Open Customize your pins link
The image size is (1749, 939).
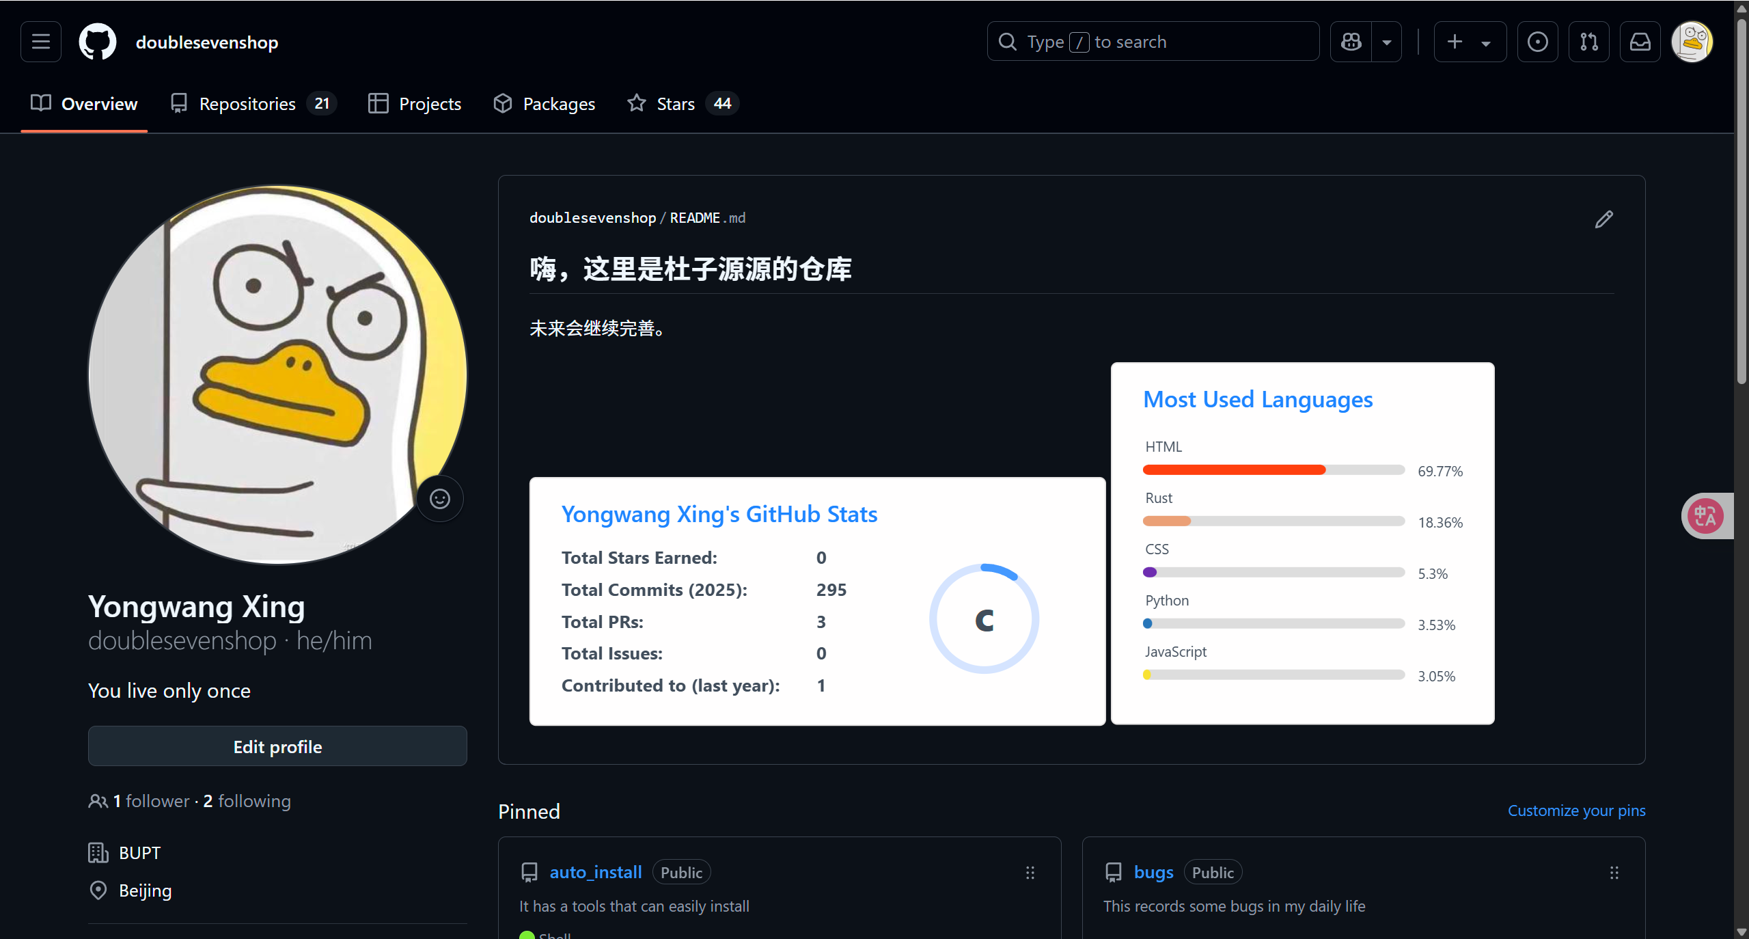click(1575, 811)
